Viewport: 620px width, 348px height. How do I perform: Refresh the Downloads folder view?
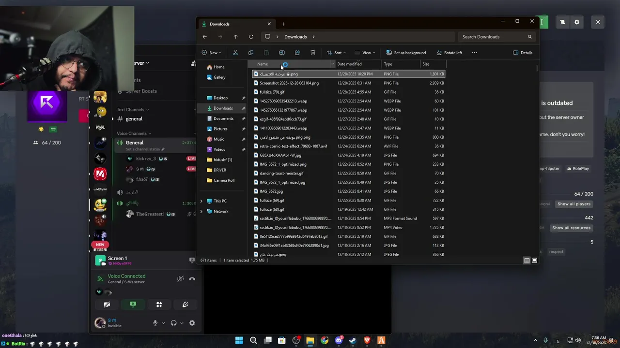click(251, 37)
